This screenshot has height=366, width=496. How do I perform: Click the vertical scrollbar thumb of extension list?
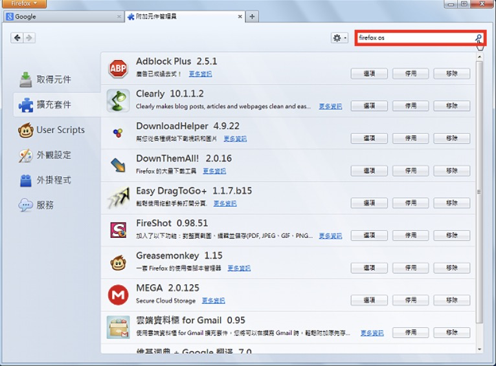point(480,191)
